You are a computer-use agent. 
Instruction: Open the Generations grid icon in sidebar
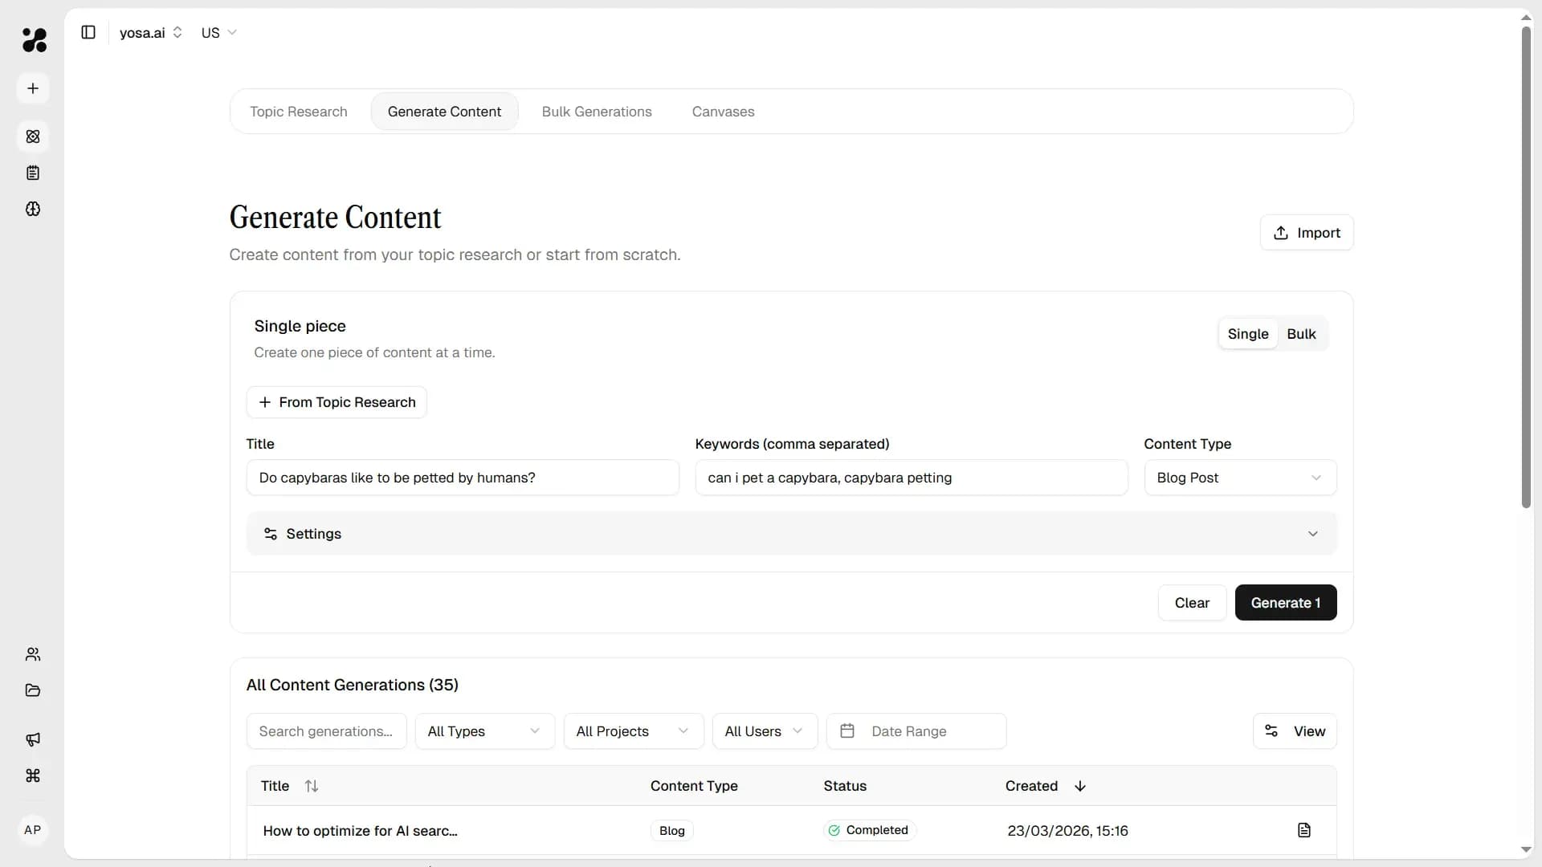32,136
